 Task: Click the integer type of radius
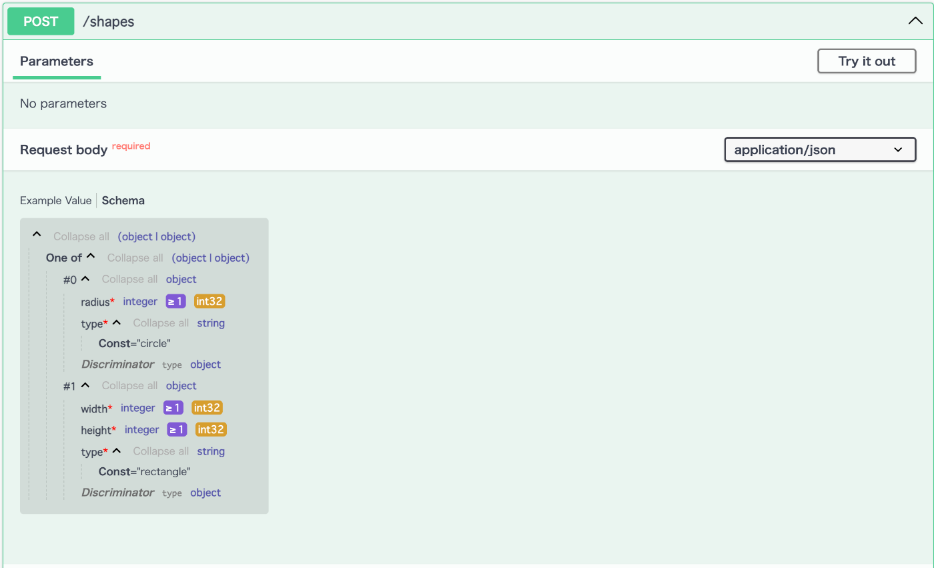click(x=140, y=302)
